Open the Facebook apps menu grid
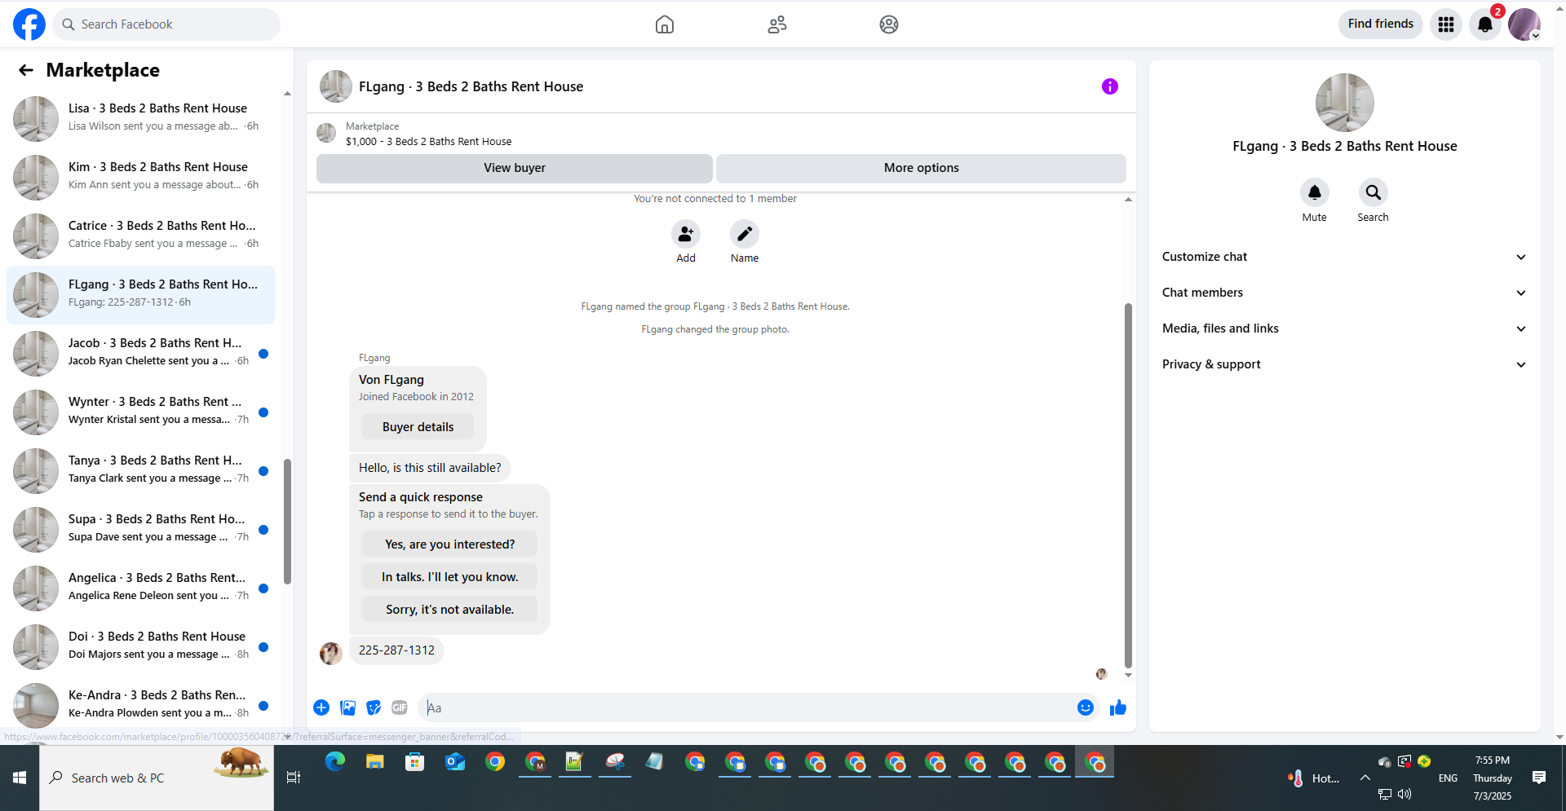The width and height of the screenshot is (1566, 811). (1446, 24)
